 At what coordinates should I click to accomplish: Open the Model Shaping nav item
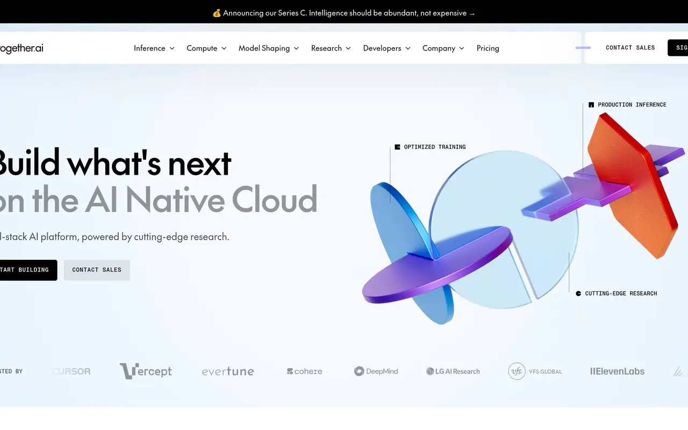[x=269, y=48]
